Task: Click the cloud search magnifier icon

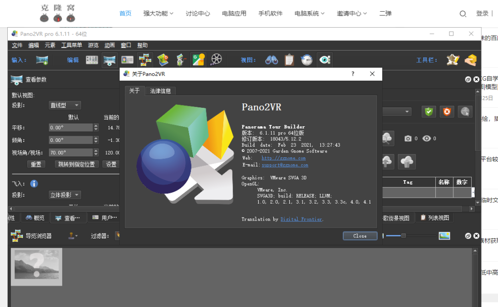Action: [388, 138]
